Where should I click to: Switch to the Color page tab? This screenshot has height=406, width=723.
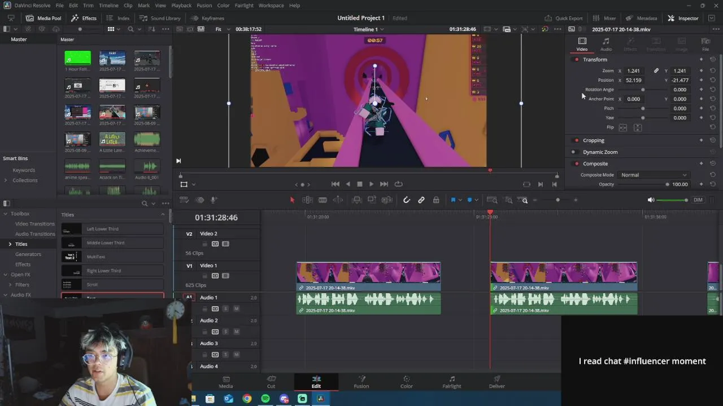[x=406, y=382]
